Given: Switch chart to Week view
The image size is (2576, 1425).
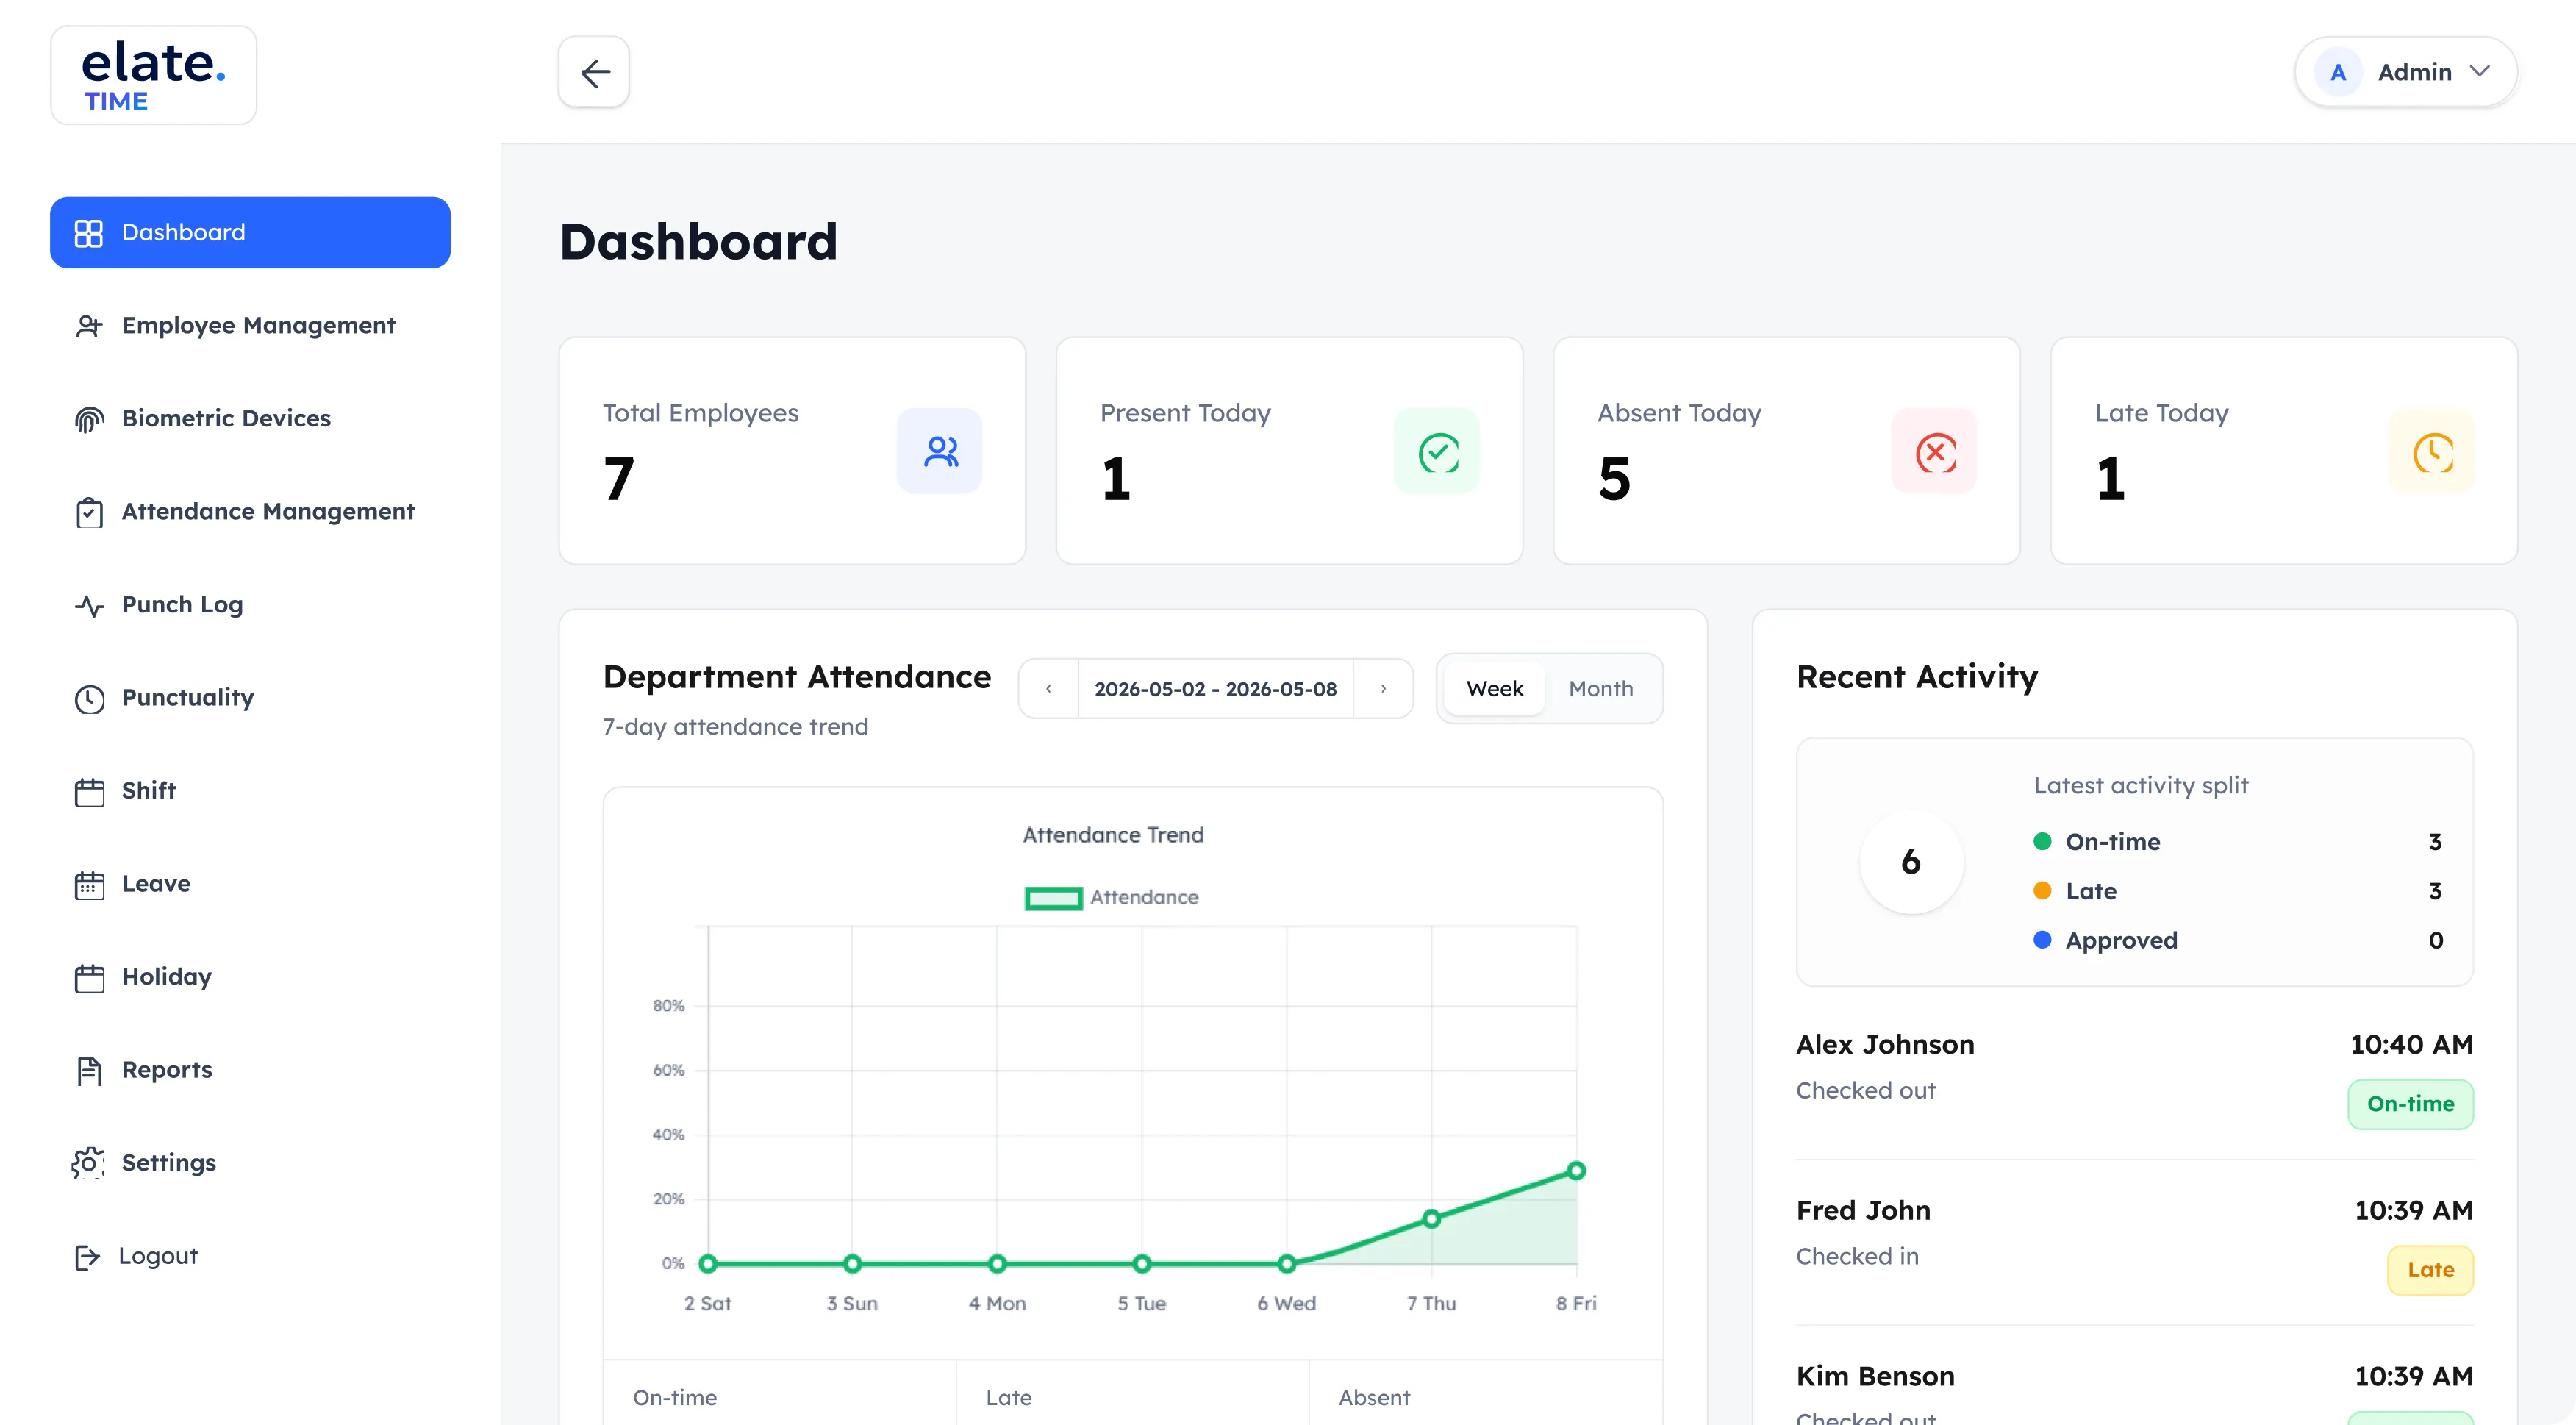Looking at the screenshot, I should point(1494,688).
